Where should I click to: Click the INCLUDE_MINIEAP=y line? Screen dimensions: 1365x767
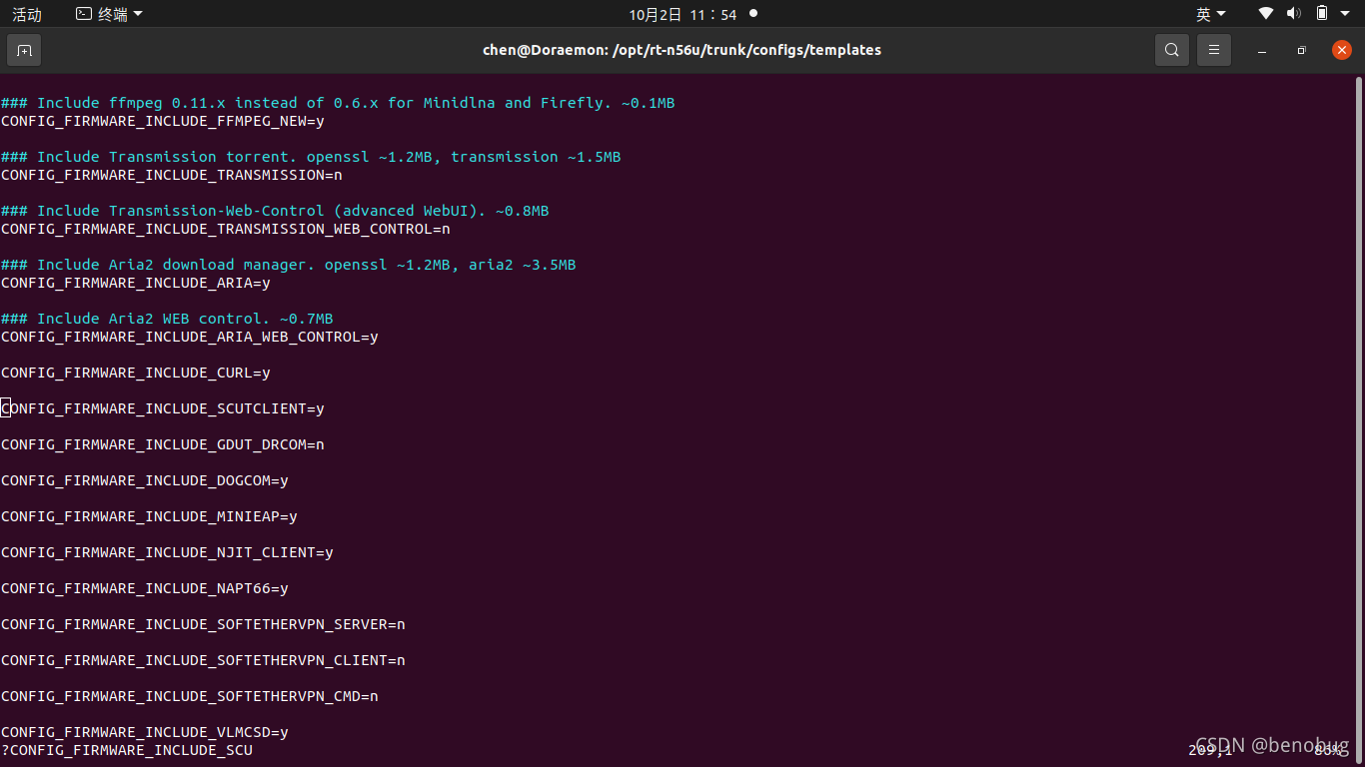(x=149, y=516)
